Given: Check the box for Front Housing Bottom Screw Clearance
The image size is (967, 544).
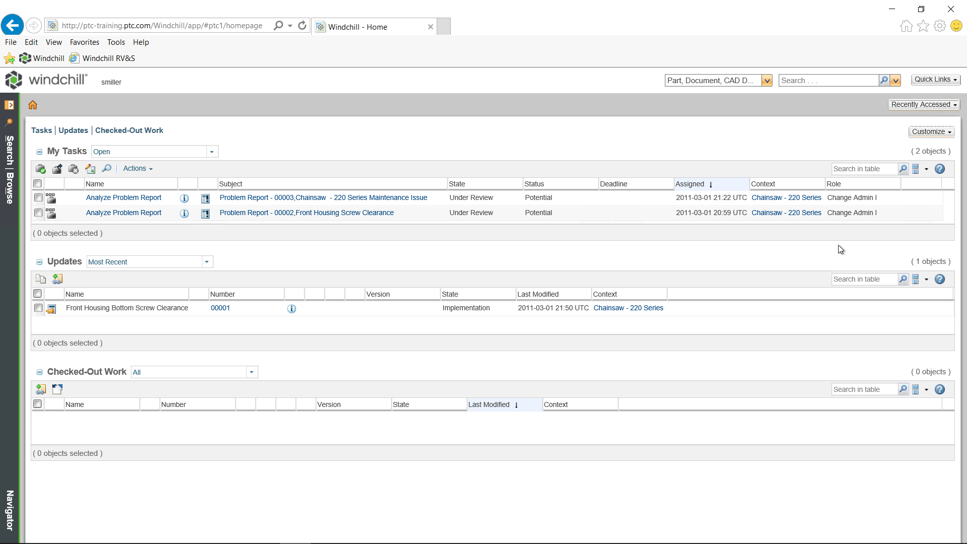Looking at the screenshot, I should coord(38,308).
